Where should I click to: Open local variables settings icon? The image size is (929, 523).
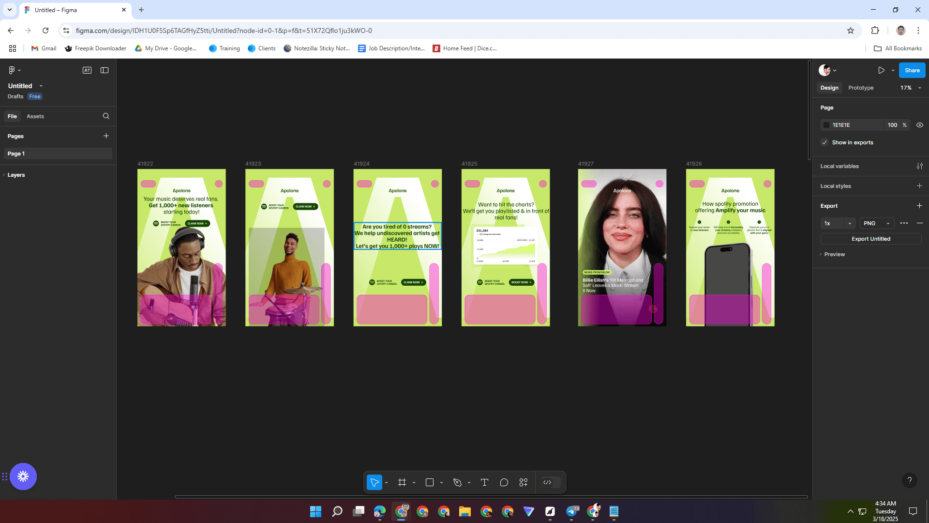[x=919, y=166]
